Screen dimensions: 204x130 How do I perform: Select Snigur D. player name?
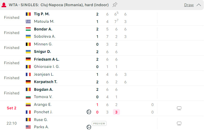42,52
